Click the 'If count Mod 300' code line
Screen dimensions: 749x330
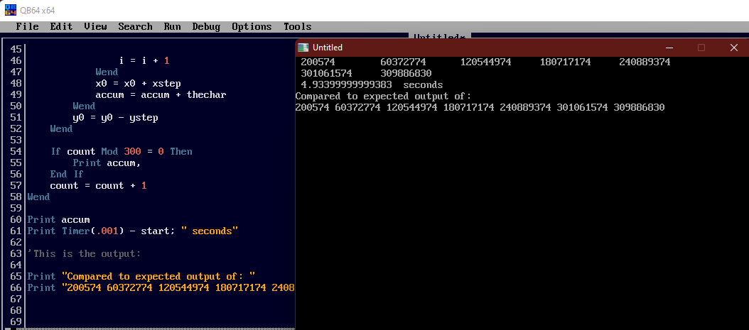[x=121, y=151]
